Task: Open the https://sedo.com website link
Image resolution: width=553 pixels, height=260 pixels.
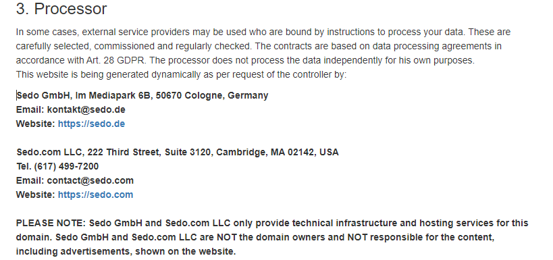Action: click(x=96, y=194)
